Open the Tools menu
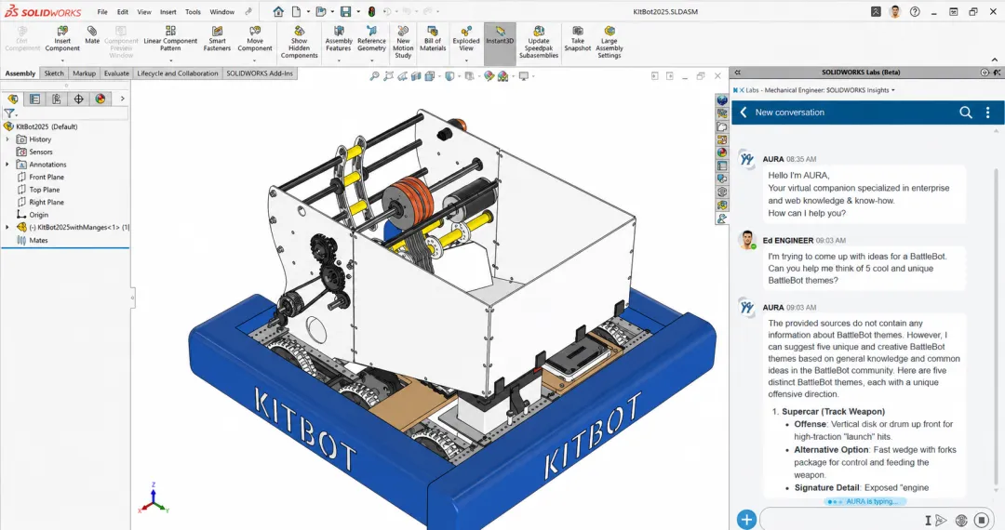 (193, 11)
